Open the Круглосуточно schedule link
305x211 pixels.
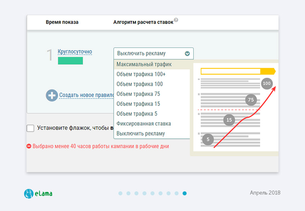75,52
